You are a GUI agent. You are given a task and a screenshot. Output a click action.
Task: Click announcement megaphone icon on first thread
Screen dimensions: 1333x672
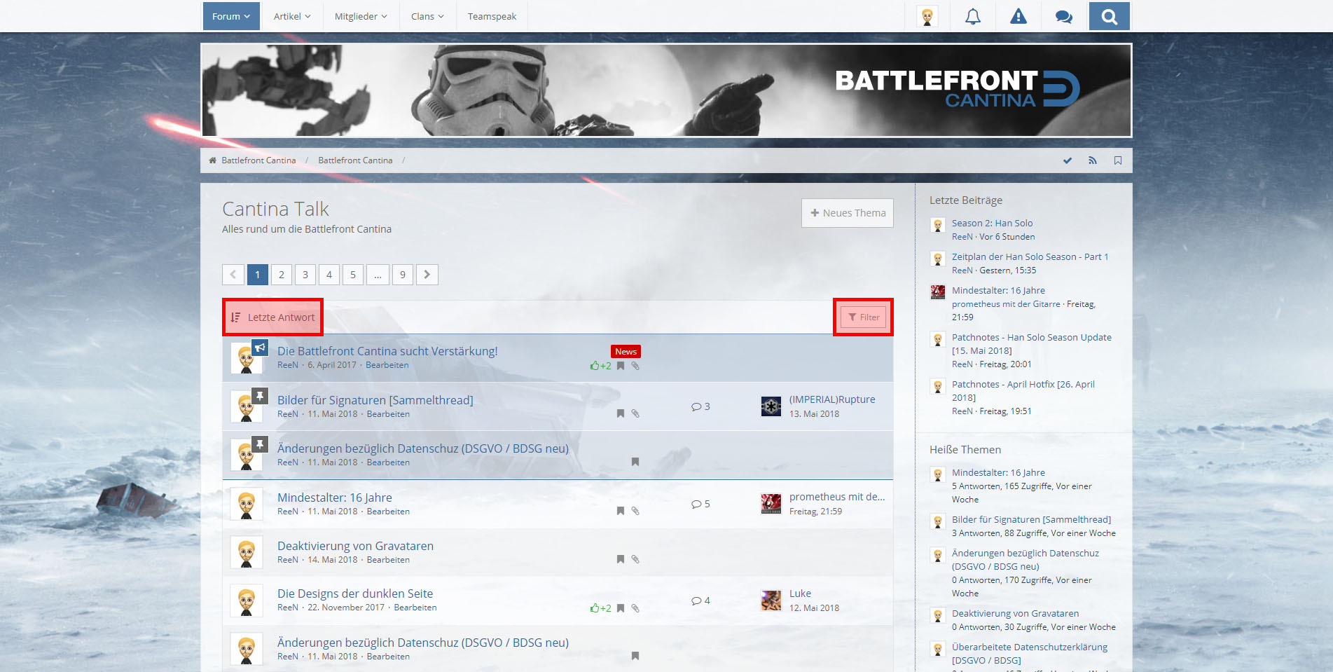[260, 347]
